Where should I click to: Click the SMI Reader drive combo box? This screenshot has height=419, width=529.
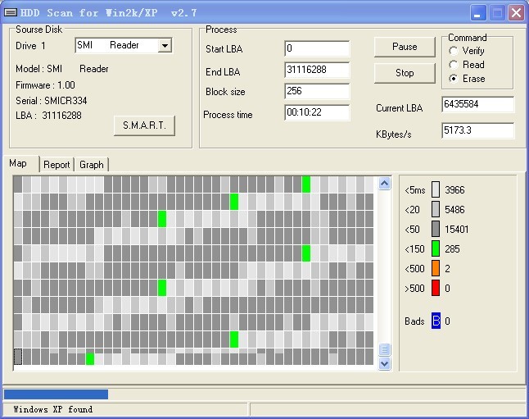point(124,45)
